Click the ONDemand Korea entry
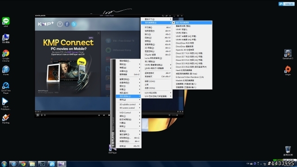Viewport: 297px width, 167px height. tap(119, 50)
